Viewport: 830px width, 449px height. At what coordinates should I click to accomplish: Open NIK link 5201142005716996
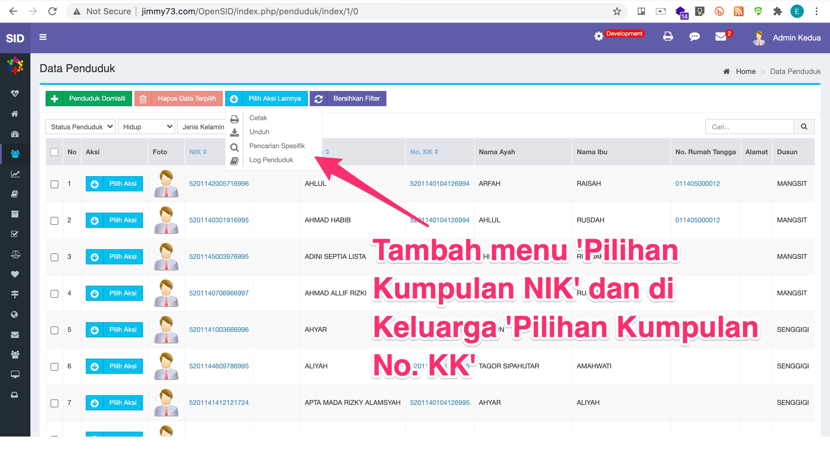tap(218, 184)
